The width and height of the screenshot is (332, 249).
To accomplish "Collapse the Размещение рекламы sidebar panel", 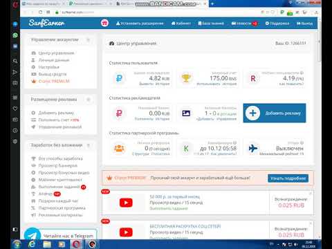I will click(88, 100).
